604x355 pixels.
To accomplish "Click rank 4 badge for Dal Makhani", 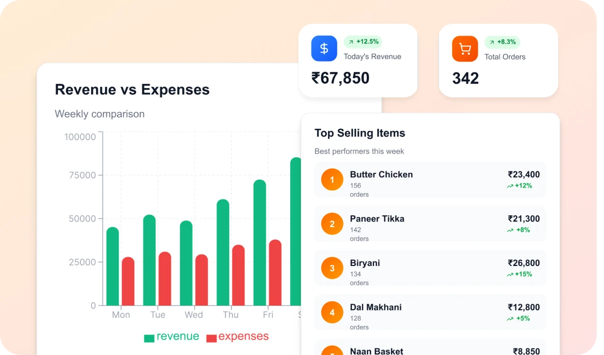I will point(332,313).
